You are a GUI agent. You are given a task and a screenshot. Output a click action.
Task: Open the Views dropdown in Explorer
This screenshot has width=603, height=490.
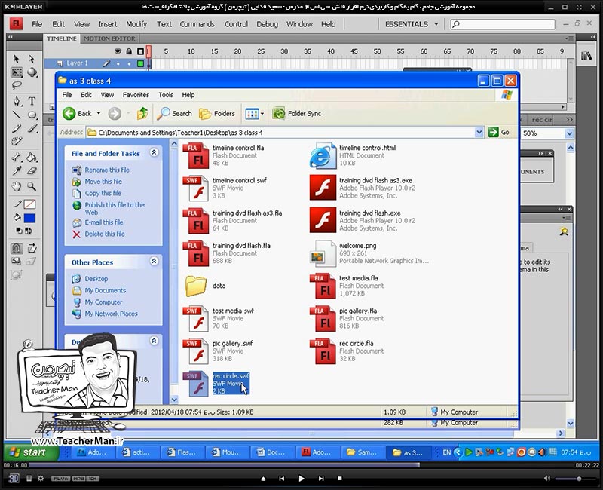(262, 114)
